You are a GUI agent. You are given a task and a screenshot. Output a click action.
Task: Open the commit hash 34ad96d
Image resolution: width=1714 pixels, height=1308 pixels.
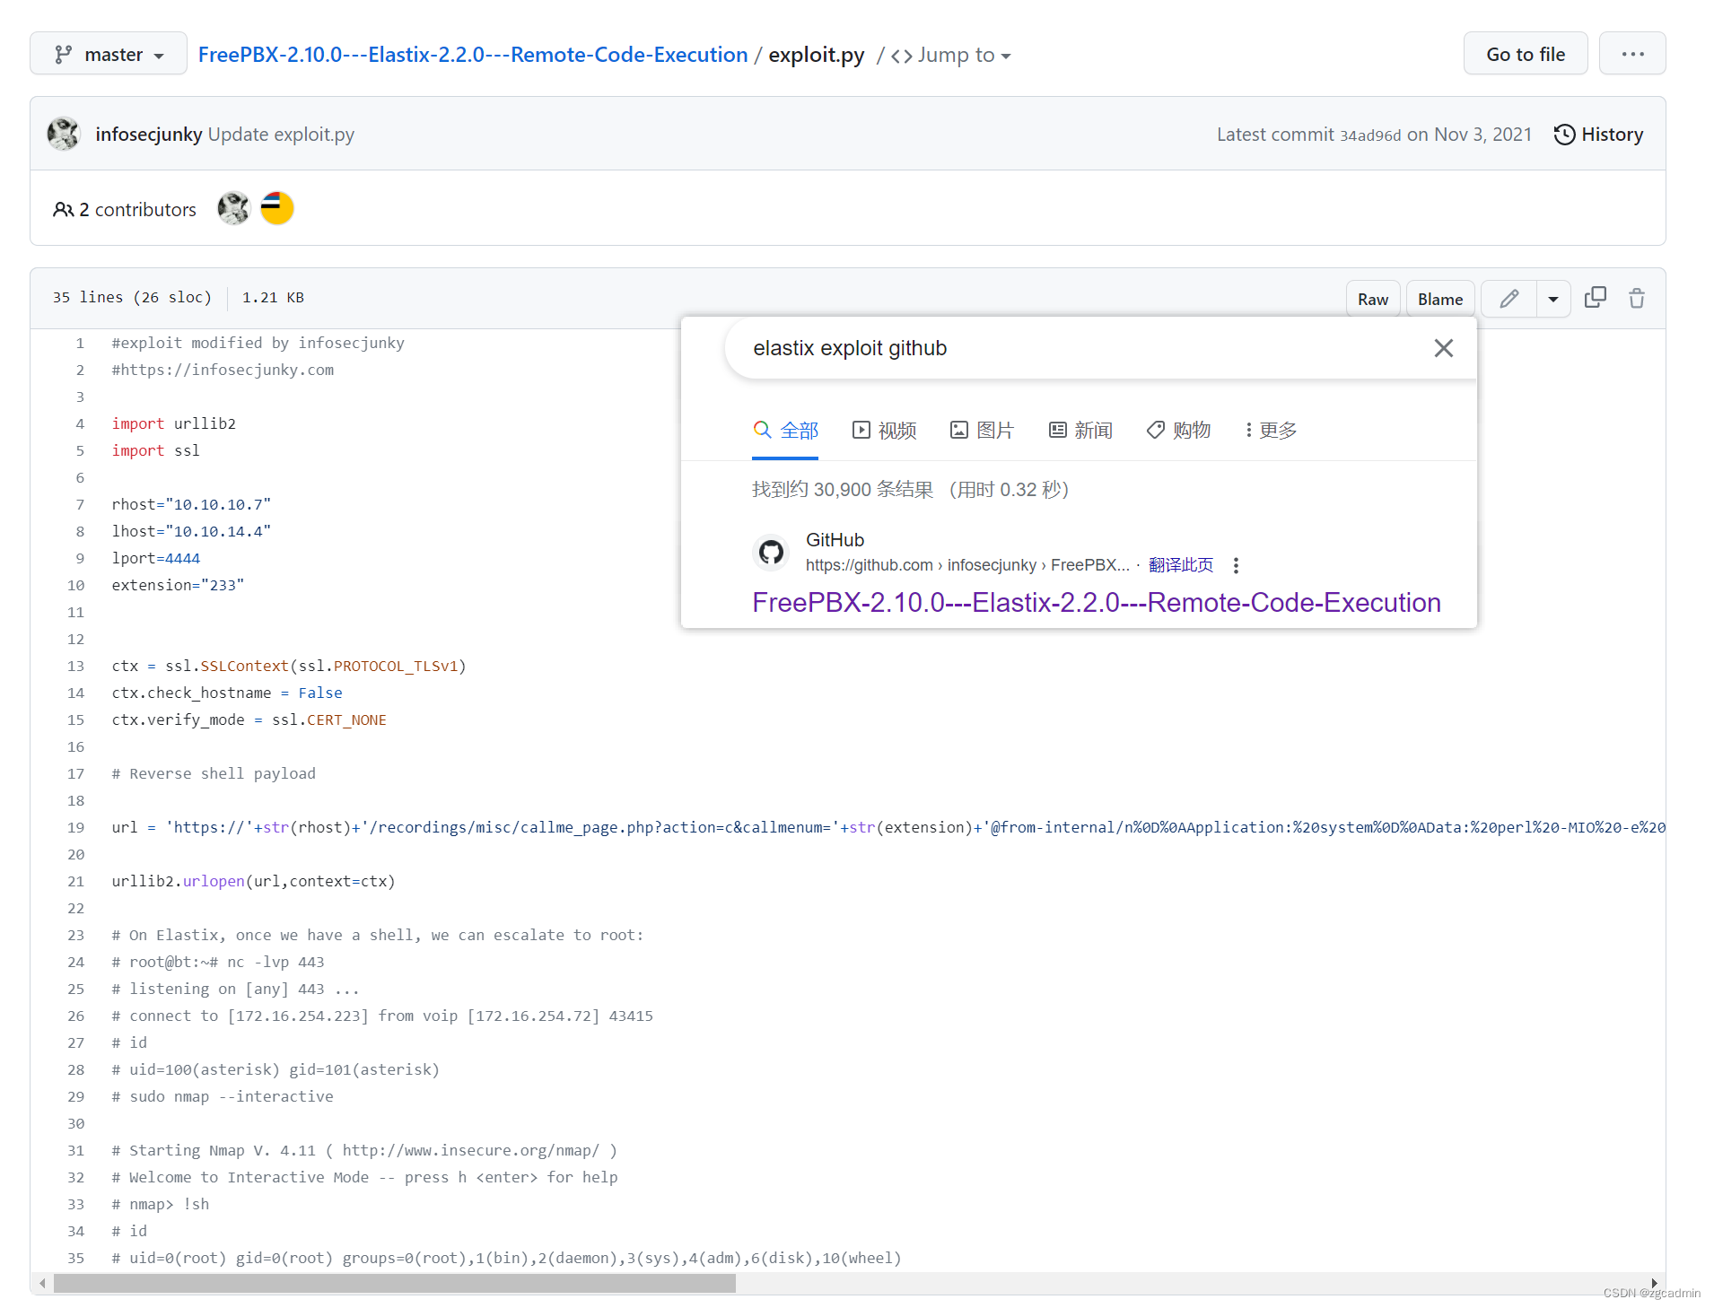coord(1370,135)
